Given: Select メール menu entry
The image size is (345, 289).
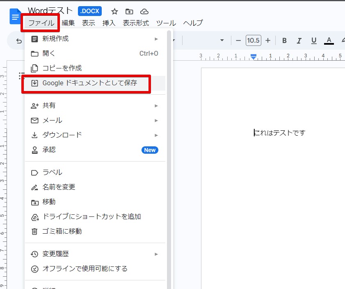Looking at the screenshot, I should (x=95, y=121).
